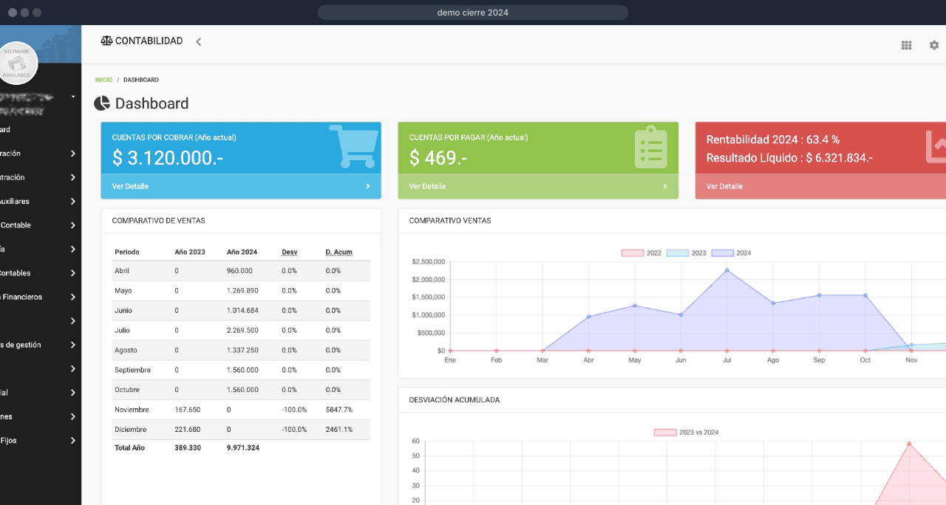Toggle the 2023 series in chart legend
This screenshot has height=505, width=946.
click(678, 253)
